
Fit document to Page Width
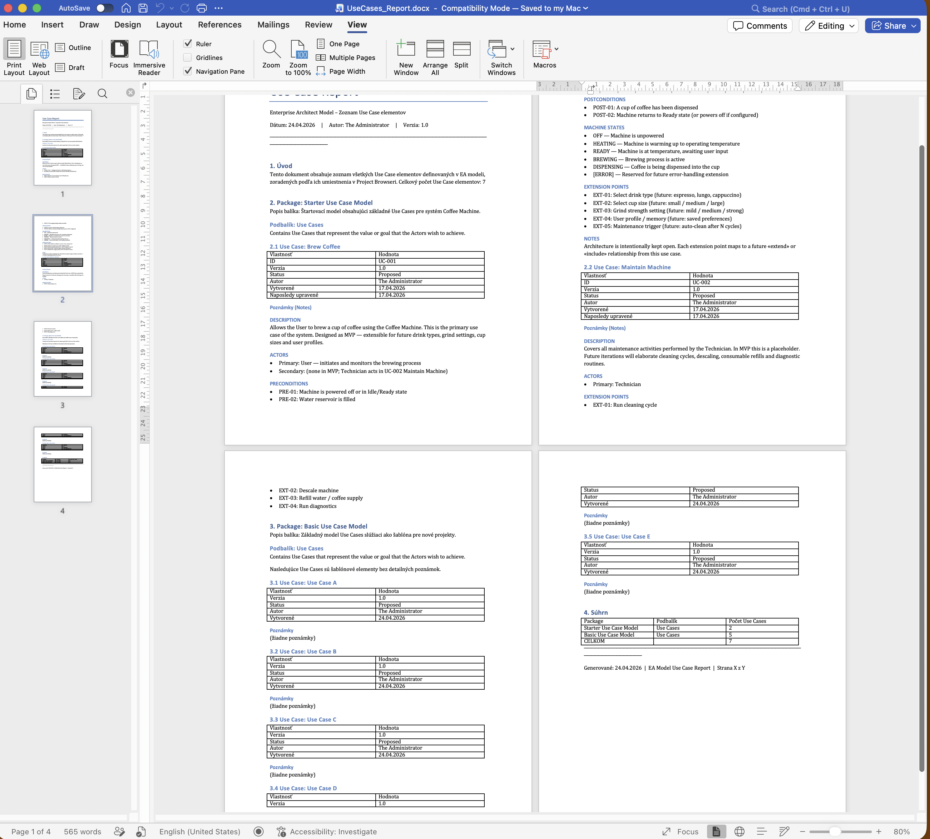341,72
